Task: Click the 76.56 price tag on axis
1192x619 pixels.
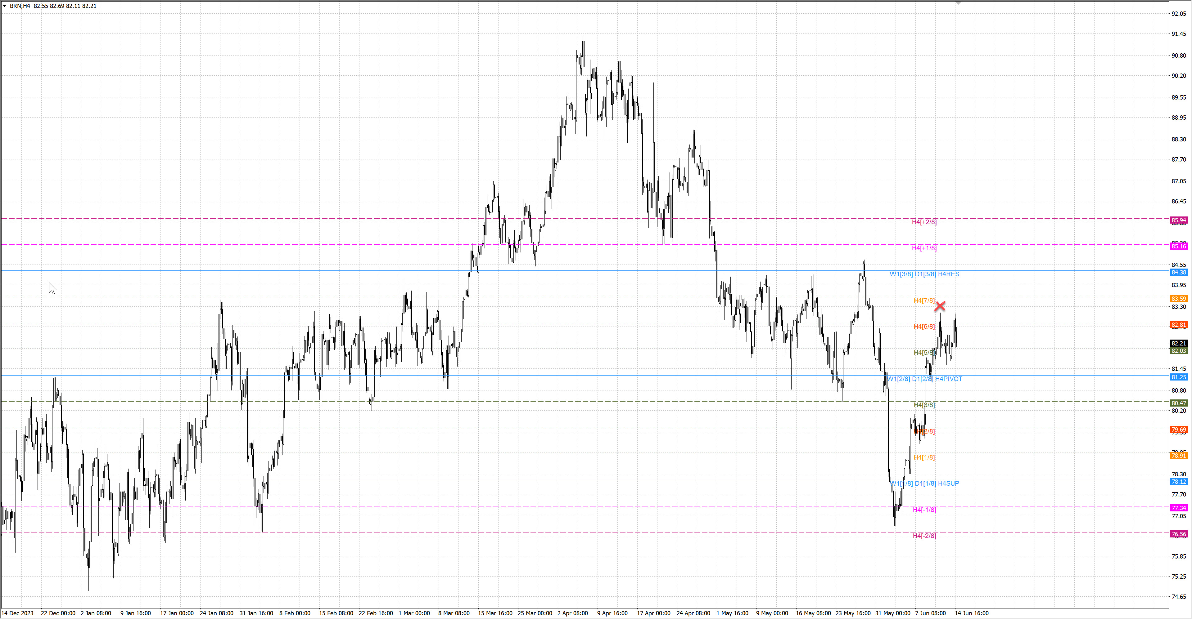Action: pos(1179,534)
